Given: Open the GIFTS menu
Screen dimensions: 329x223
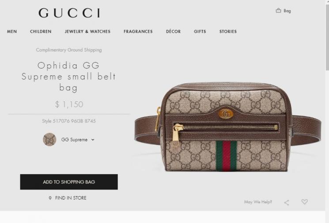Looking at the screenshot, I should pos(200,31).
